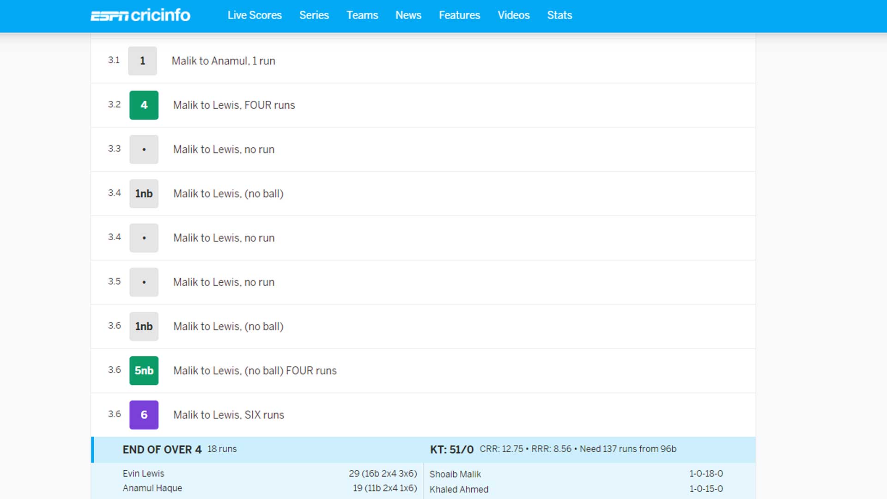Viewport: 887px width, 499px height.
Task: Click the grey 1 run badge for ball 3.1
Action: tap(142, 61)
